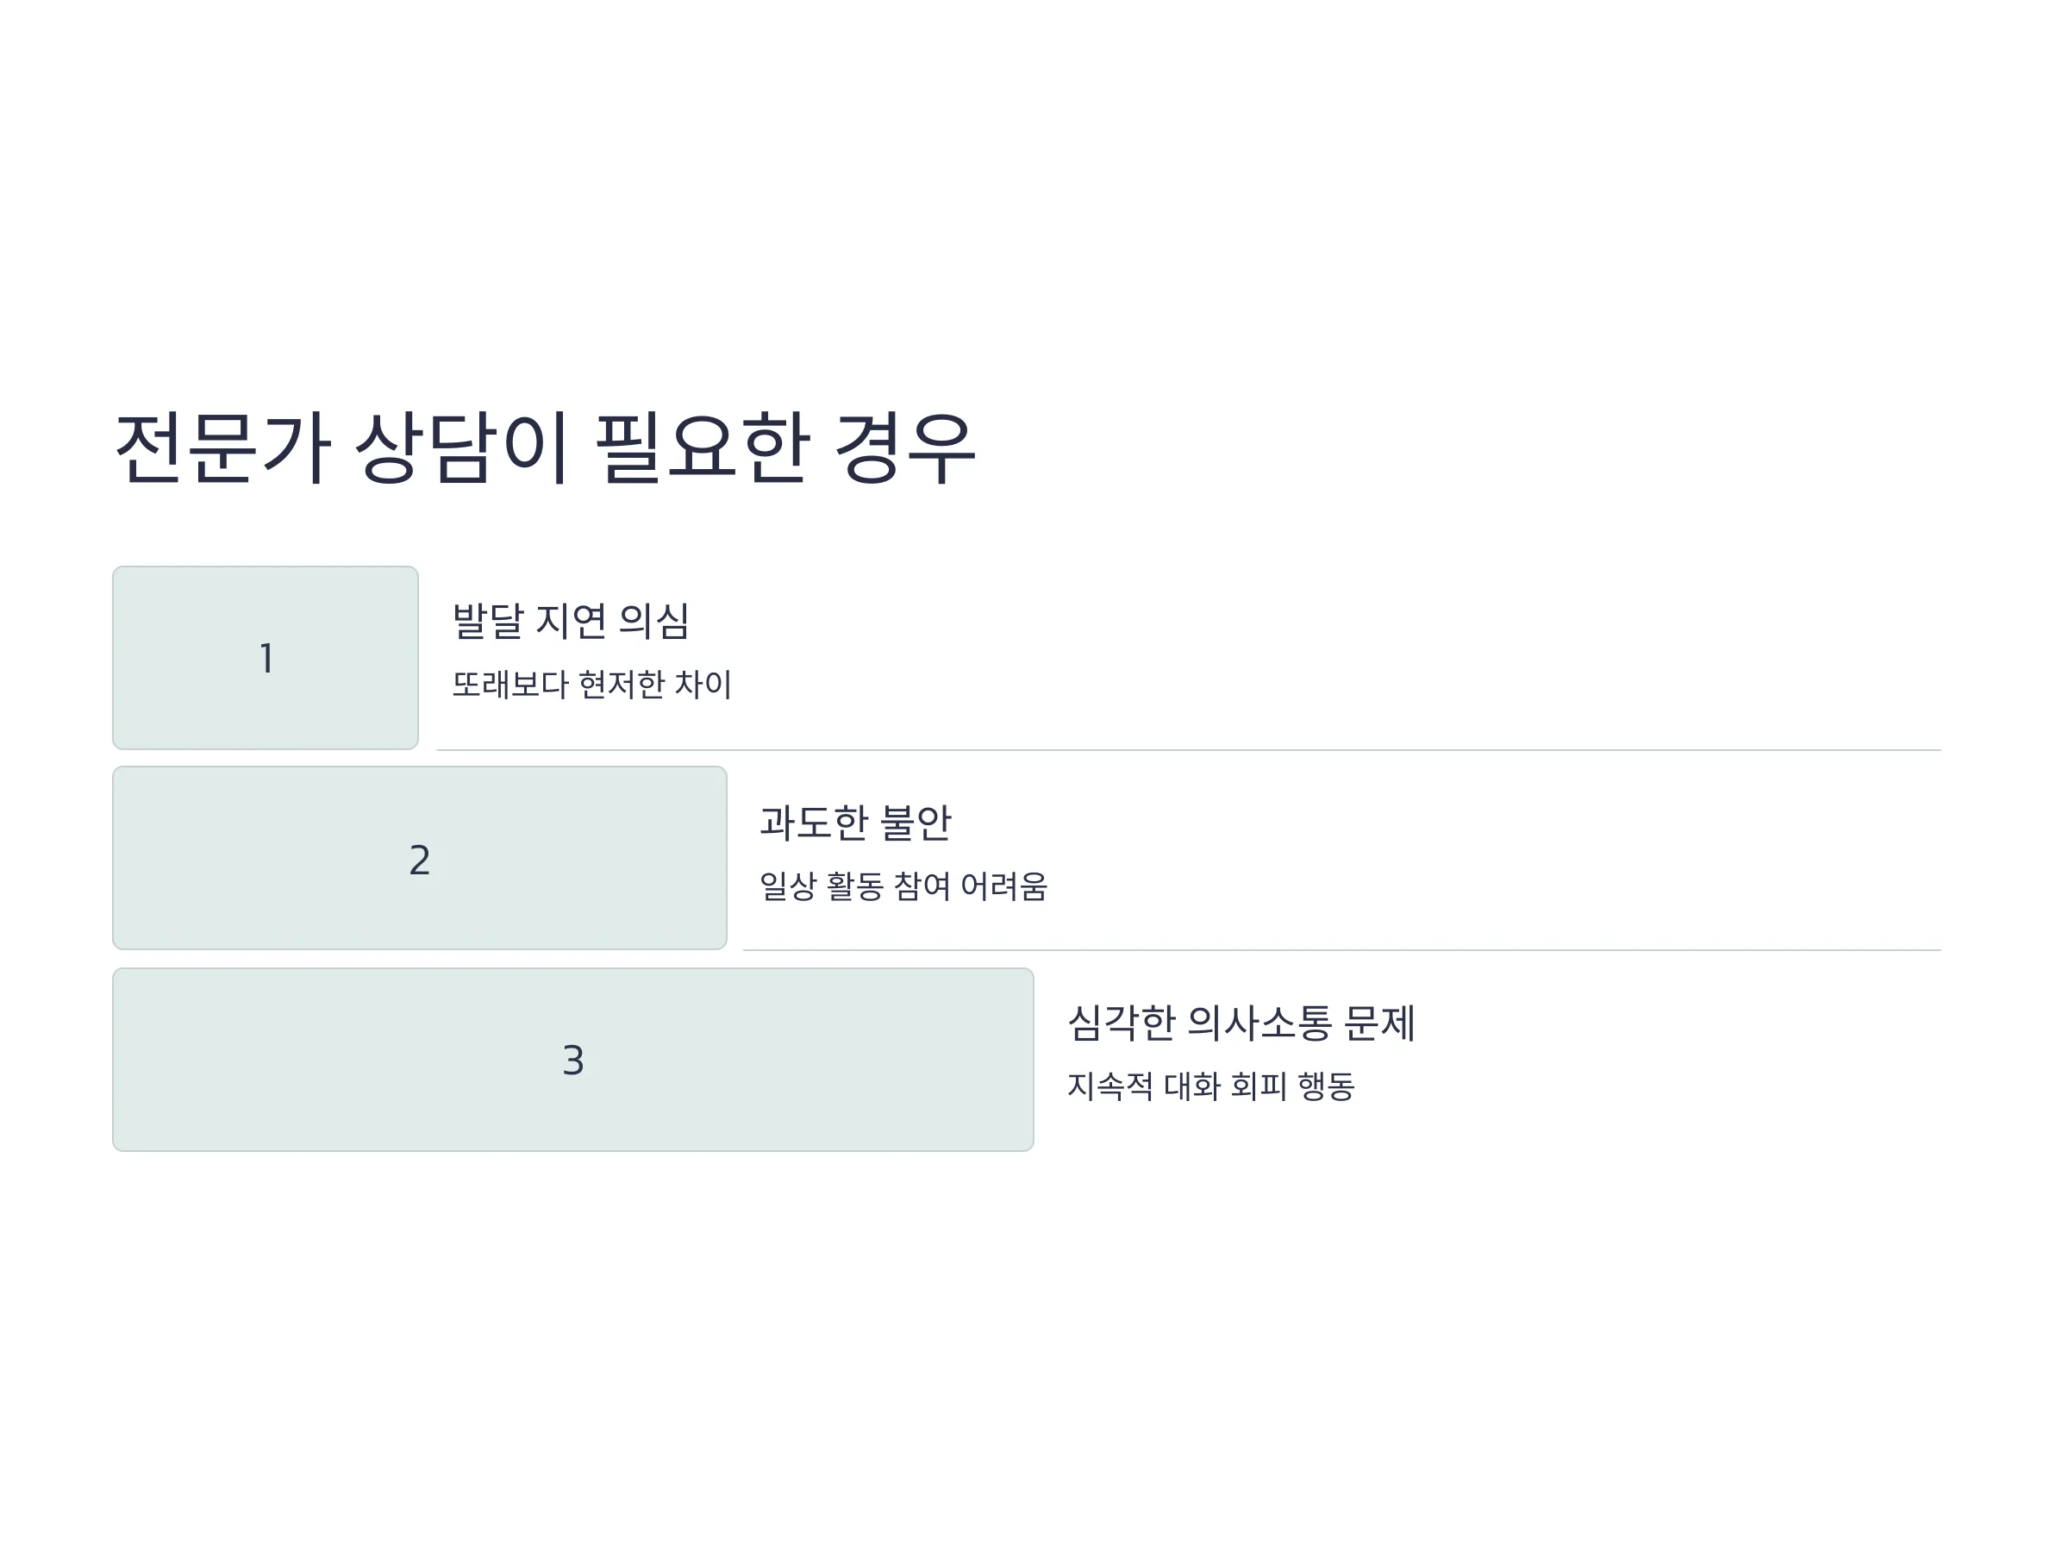The image size is (2069, 1552).
Task: Click the heading 심각한 의사소통 문제
Action: click(x=1241, y=1023)
